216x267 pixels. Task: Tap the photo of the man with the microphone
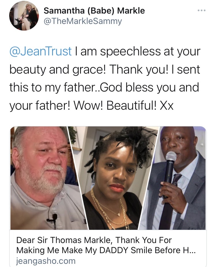(175, 178)
